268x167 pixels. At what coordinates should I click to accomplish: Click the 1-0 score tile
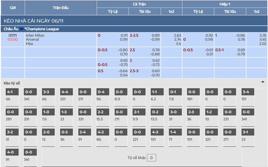coord(46,112)
